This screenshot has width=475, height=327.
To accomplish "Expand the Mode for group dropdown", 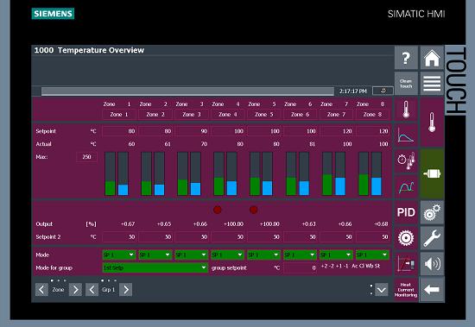I will click(x=155, y=267).
